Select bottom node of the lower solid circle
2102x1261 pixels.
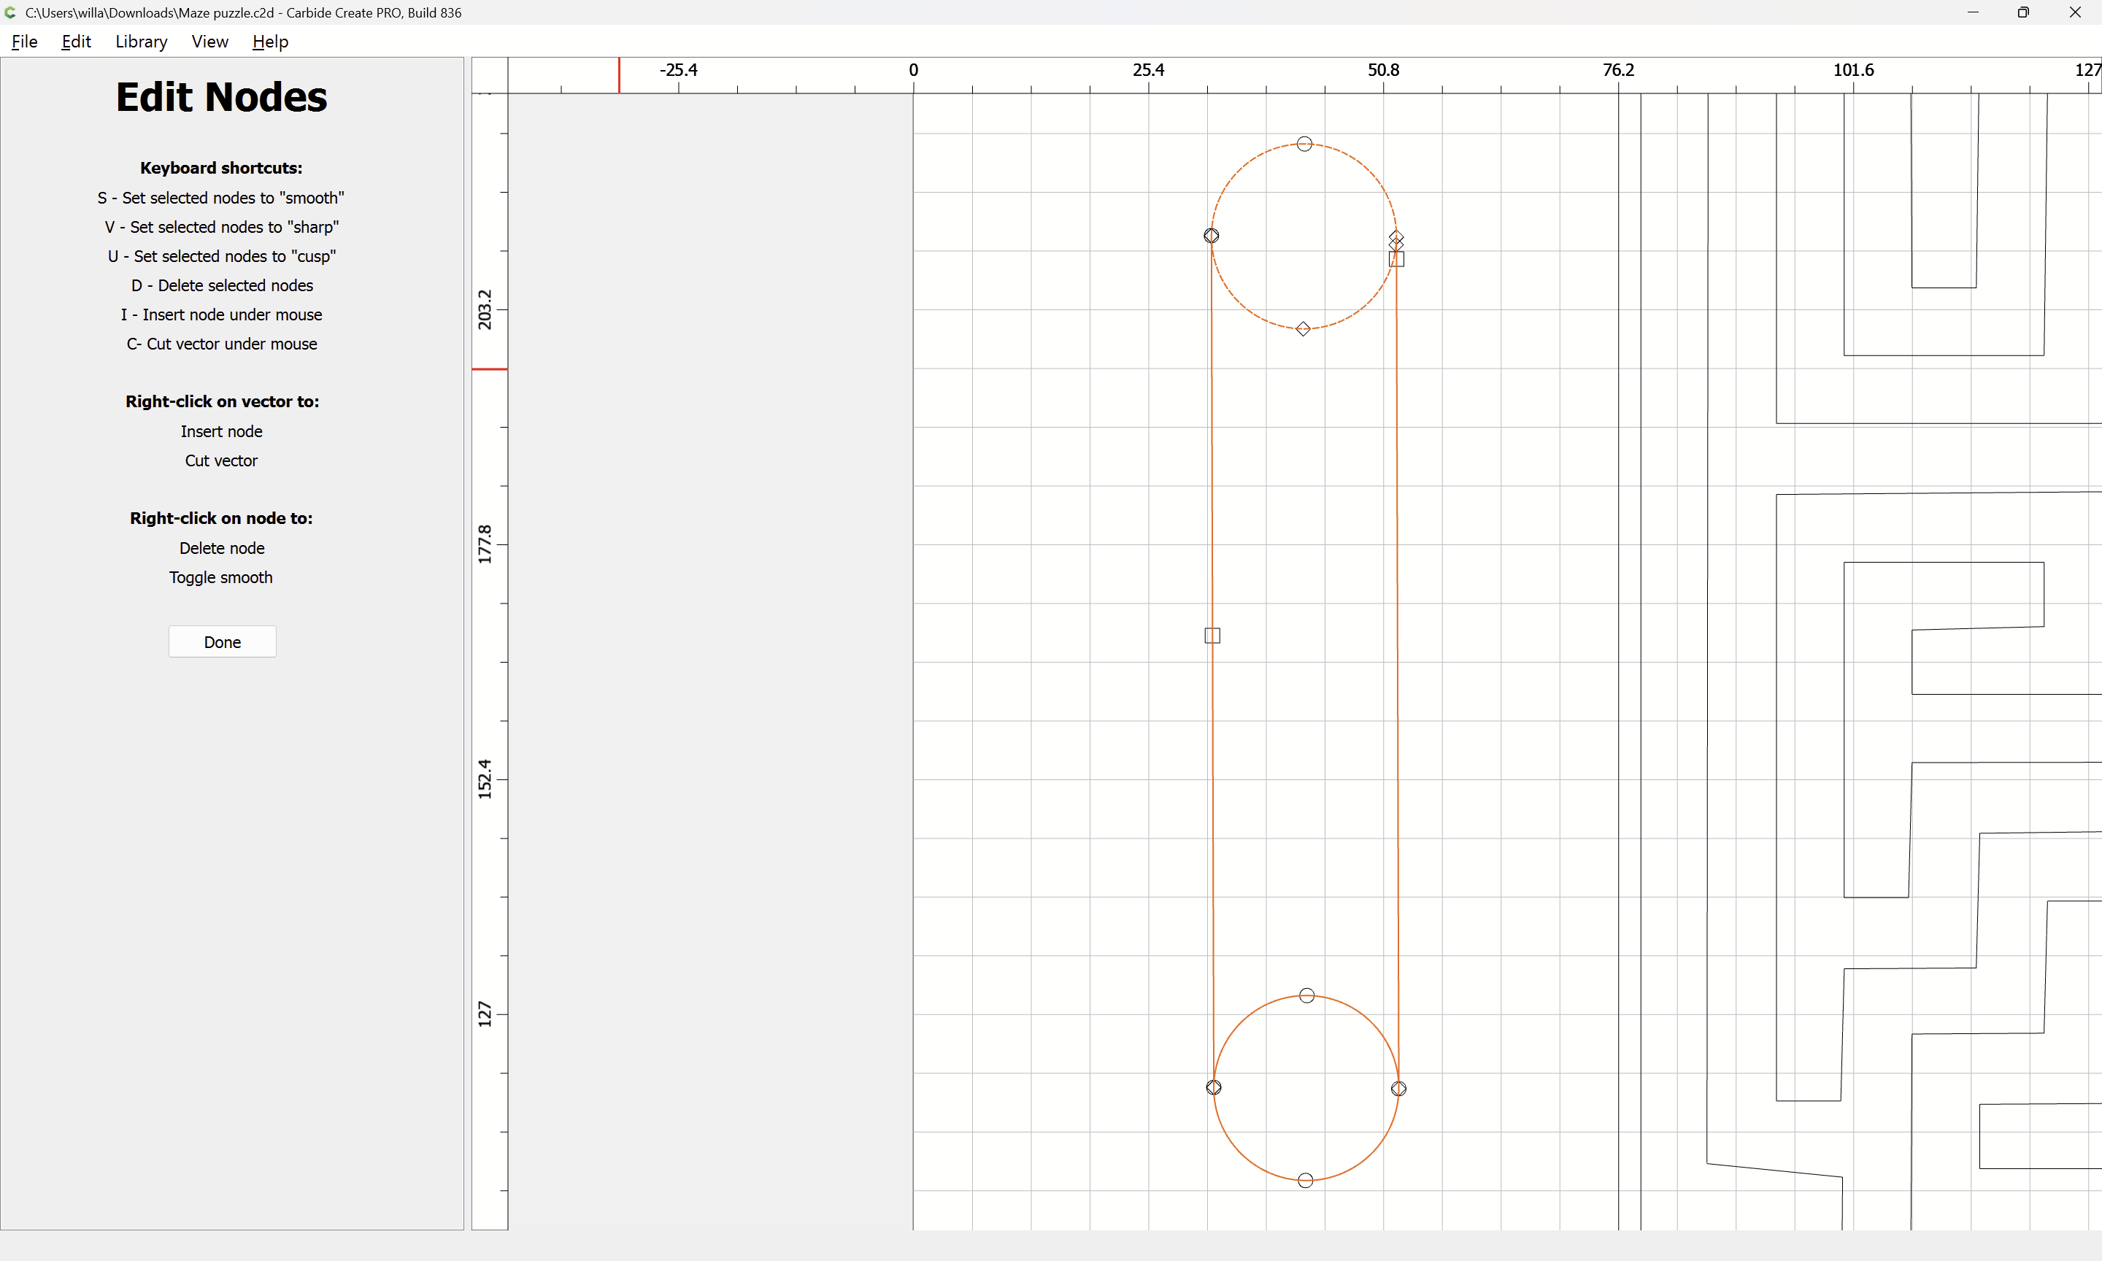1306,1180
